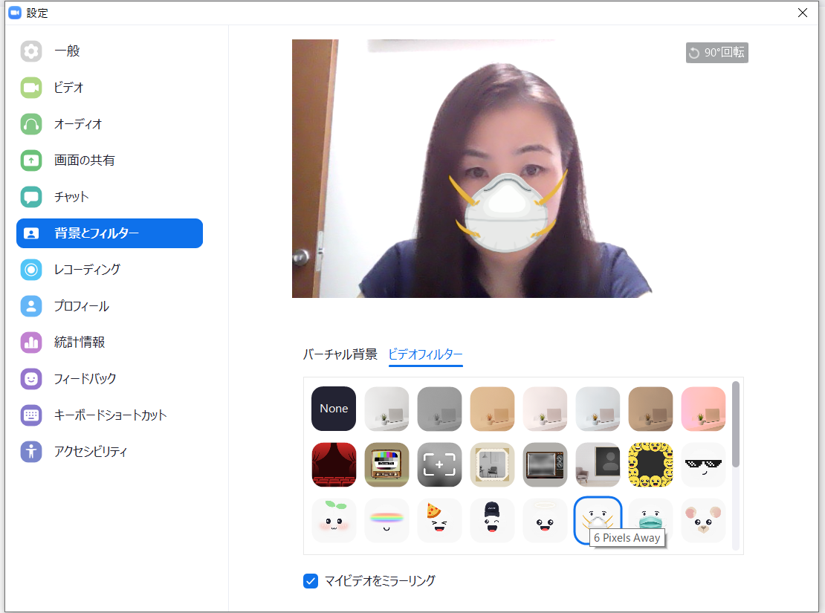Open the レコーディング recording icon
The height and width of the screenshot is (613, 825).
point(31,270)
